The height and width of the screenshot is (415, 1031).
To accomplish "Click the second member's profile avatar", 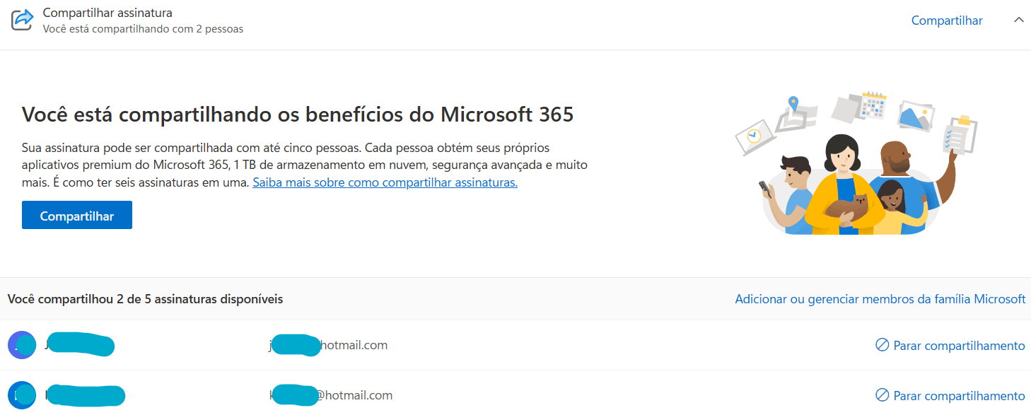I will (x=21, y=395).
